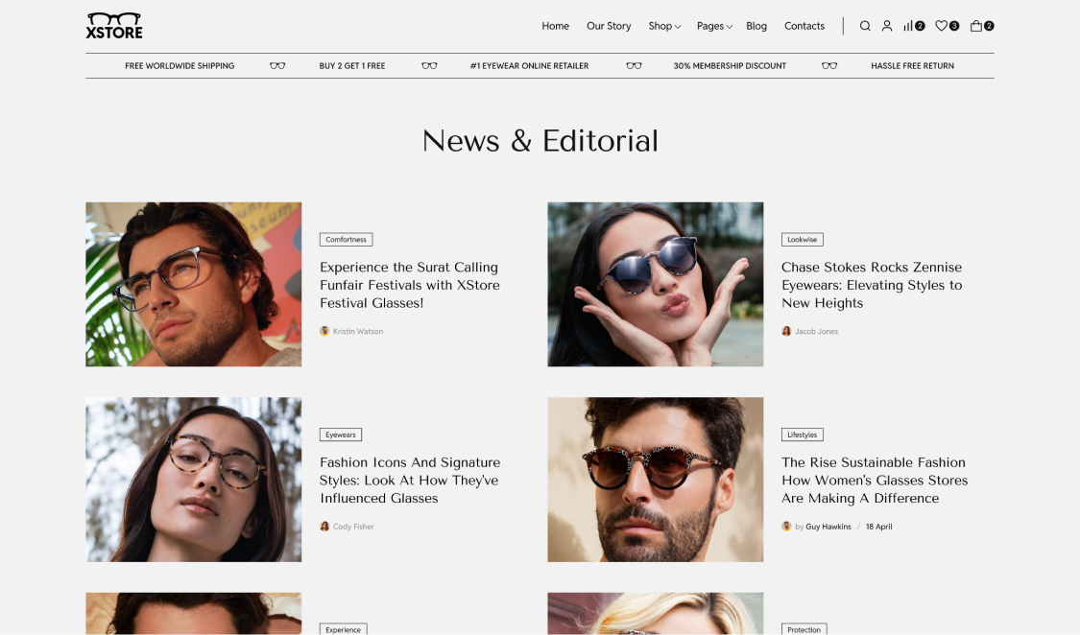Open the woman with sunglasses kiss thumbnail
The image size is (1080, 635).
coord(655,284)
